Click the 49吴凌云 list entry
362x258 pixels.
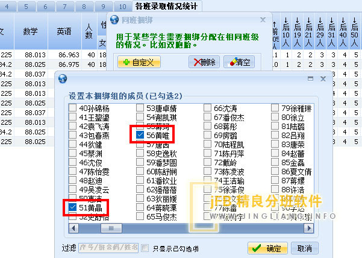pyautogui.click(x=94, y=190)
